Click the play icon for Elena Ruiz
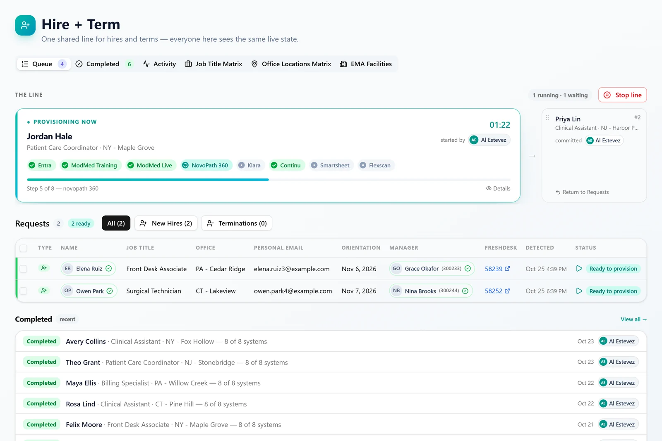The height and width of the screenshot is (441, 662). point(579,269)
